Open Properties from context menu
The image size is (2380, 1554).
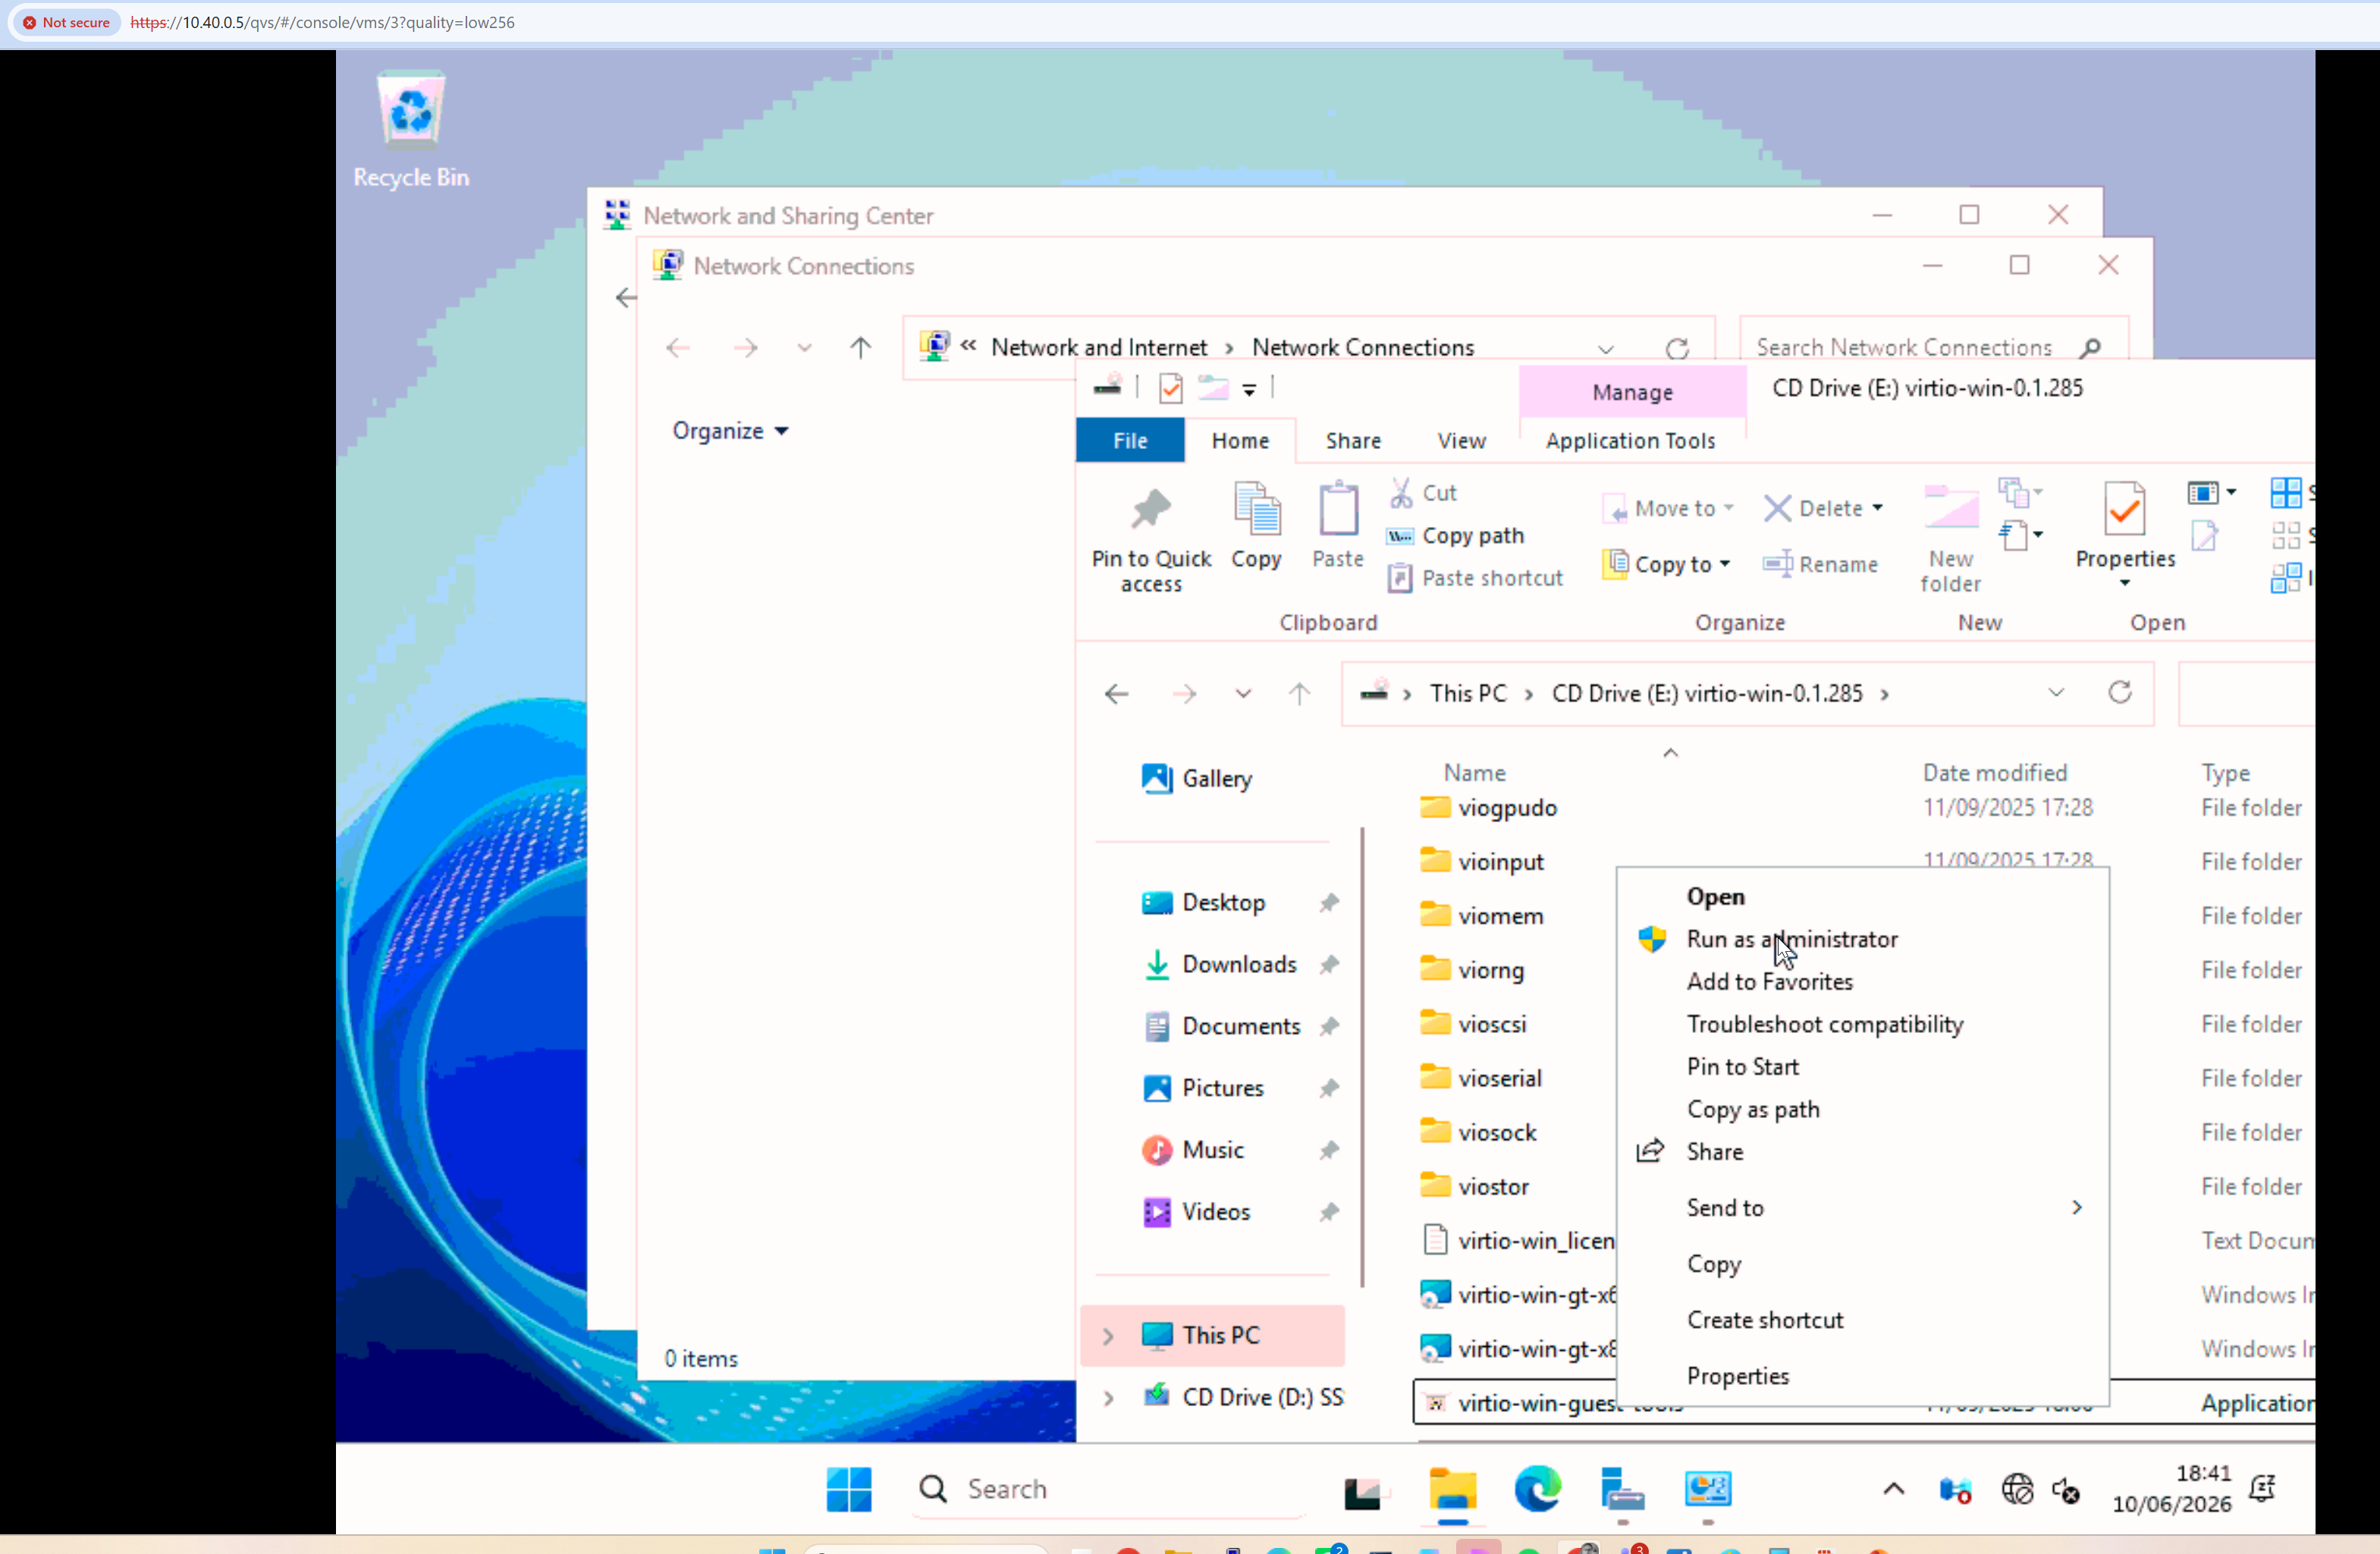tap(1862, 1376)
